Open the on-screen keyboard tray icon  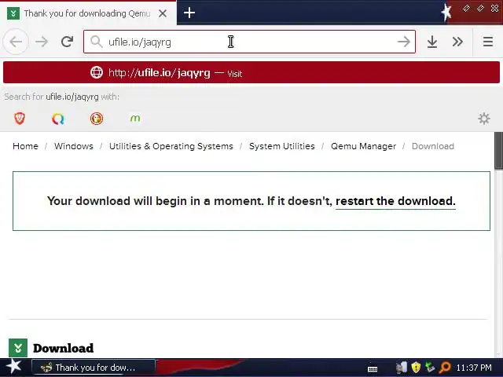372,369
